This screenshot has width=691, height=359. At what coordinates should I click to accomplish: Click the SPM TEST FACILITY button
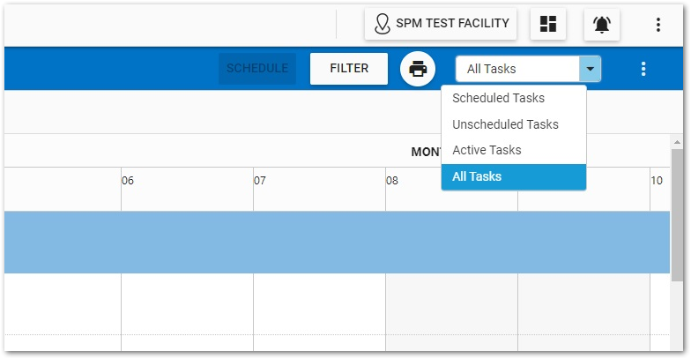click(x=441, y=24)
